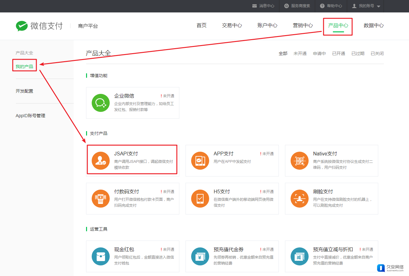Viewport: 409px width, 276px height.
Task: Click the 增值功能 section heading
Action: 99,76
